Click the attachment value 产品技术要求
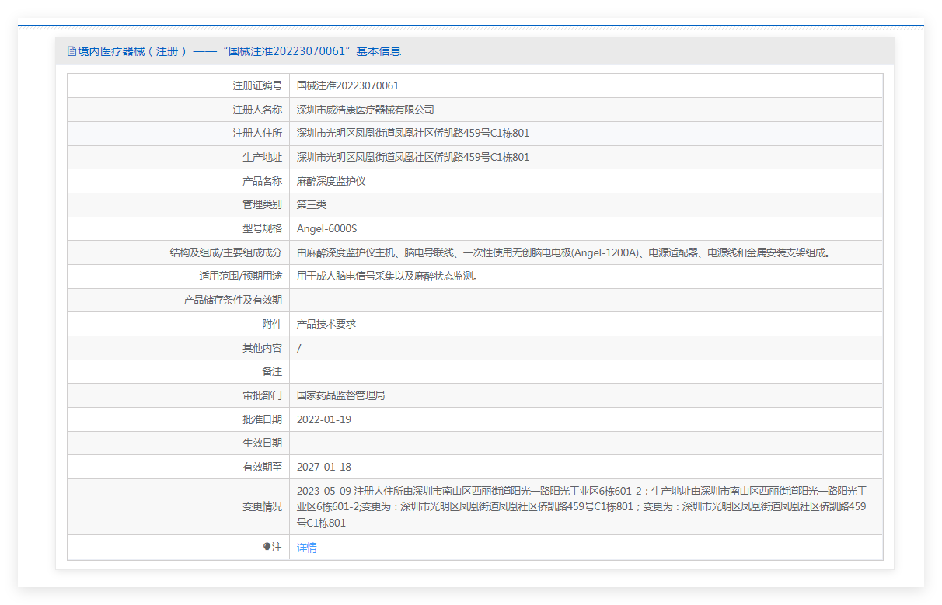Screen dimensions: 942x605 326,324
